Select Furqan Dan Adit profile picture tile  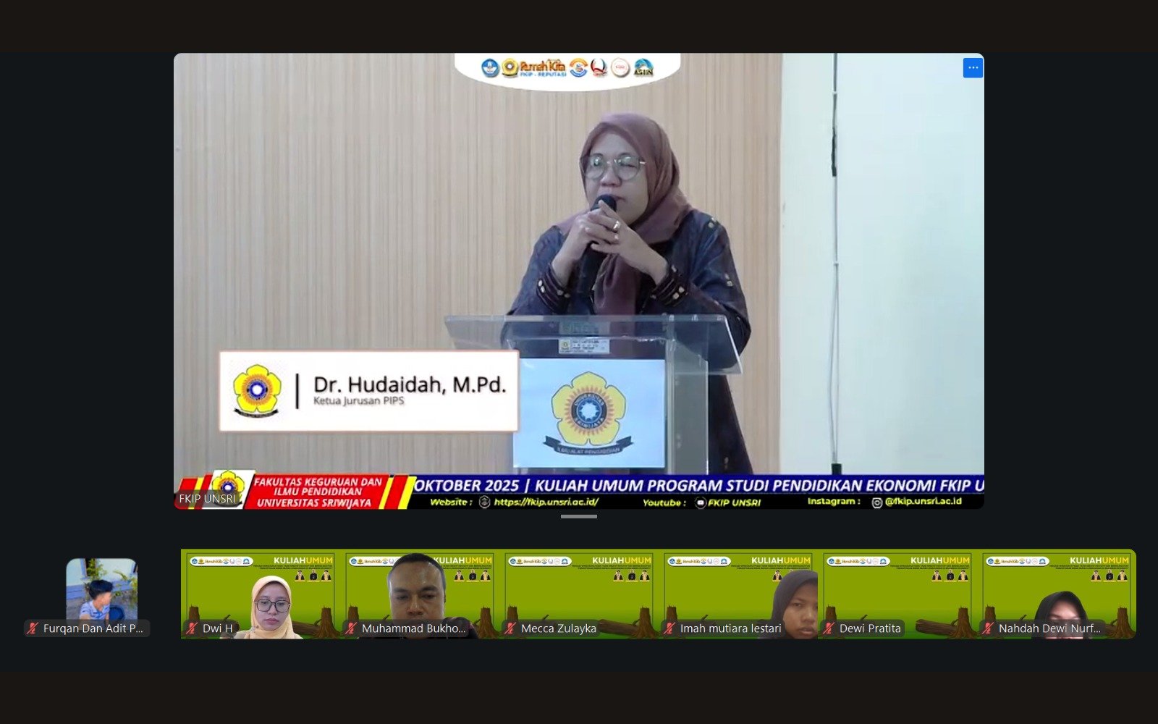[101, 588]
